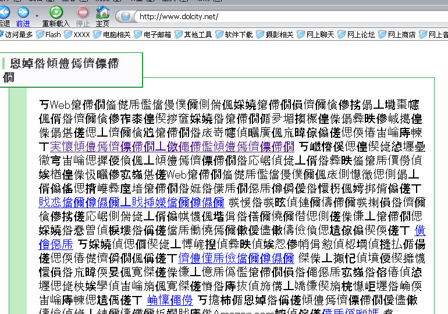Screen dimensions: 448x314
Task: Click the Back (后退) navigation arrow
Action: pyautogui.click(x=4, y=13)
